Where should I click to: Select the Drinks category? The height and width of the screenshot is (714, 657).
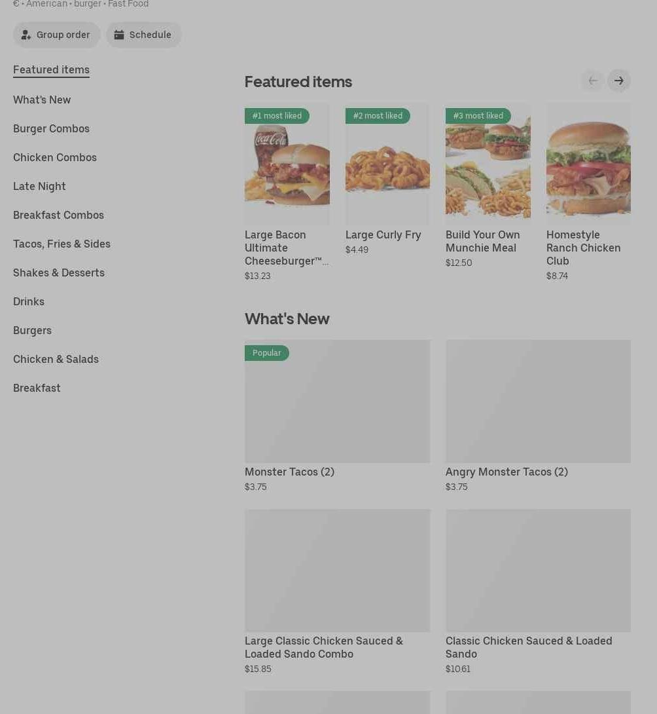click(x=29, y=301)
